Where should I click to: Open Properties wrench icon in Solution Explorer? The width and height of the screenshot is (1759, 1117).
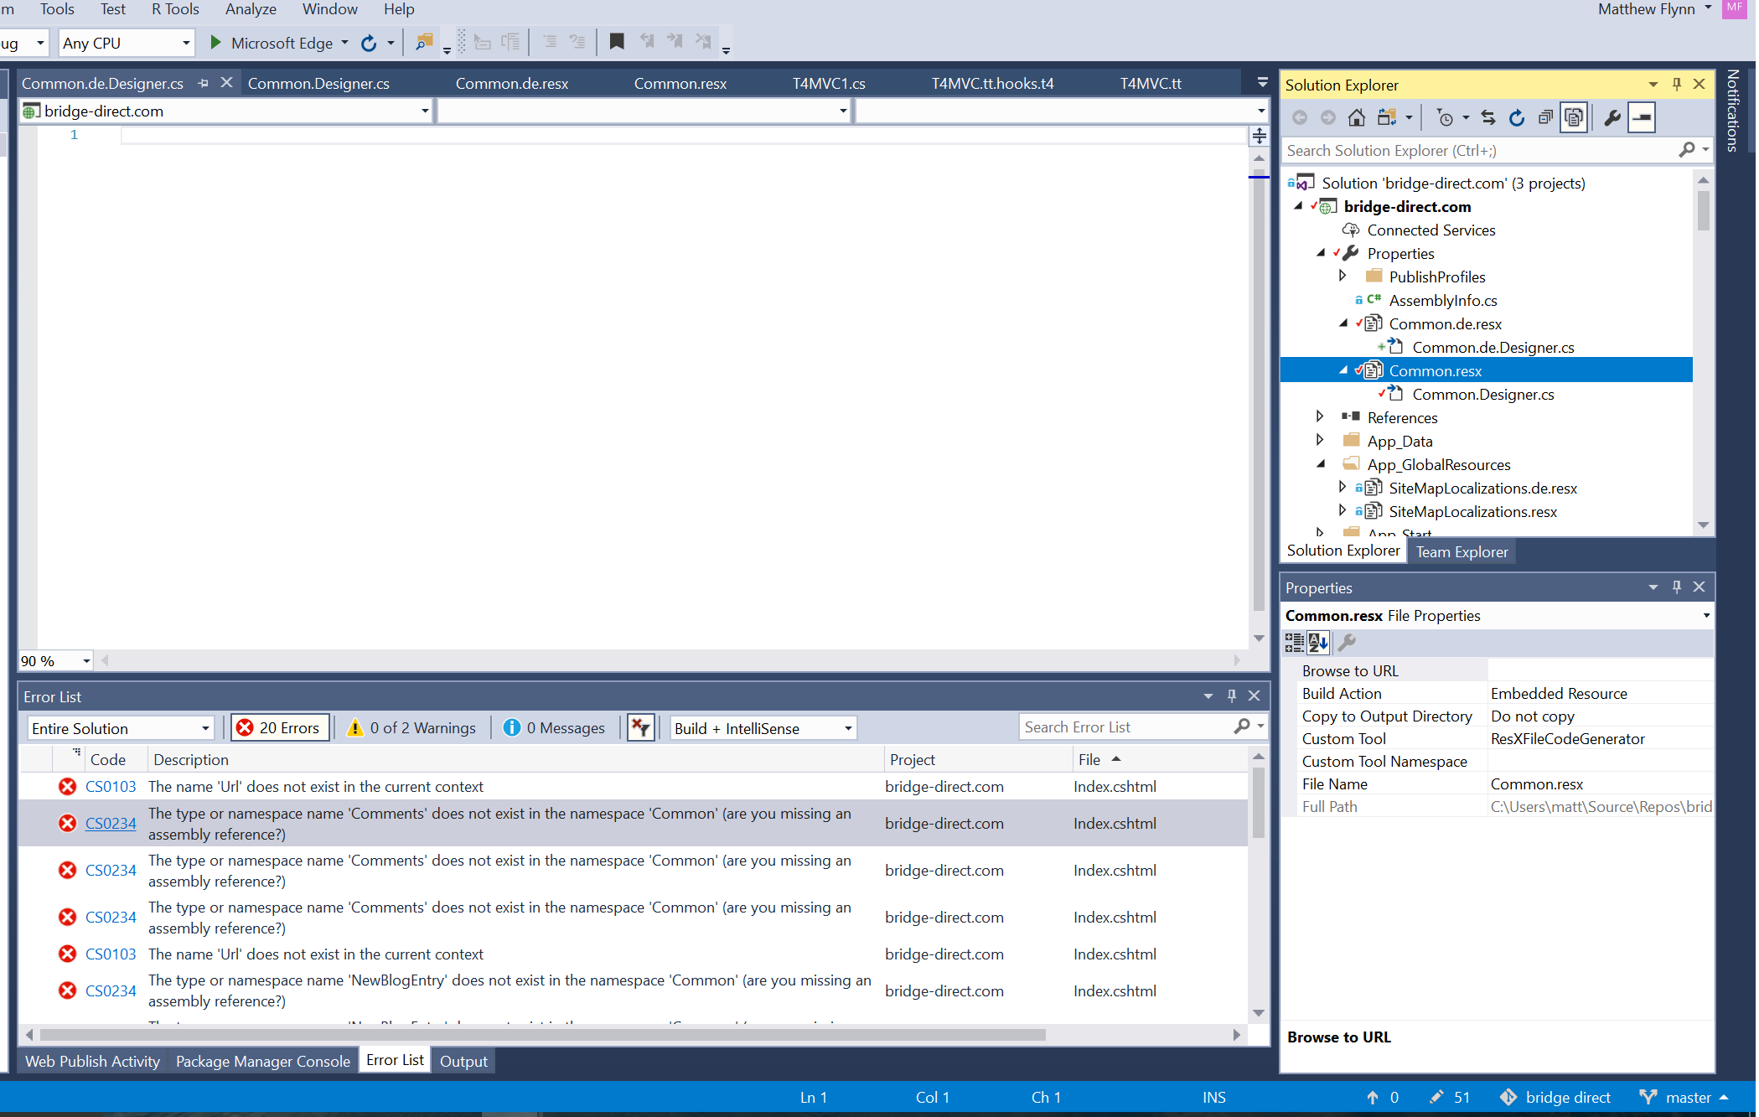pos(1612,118)
